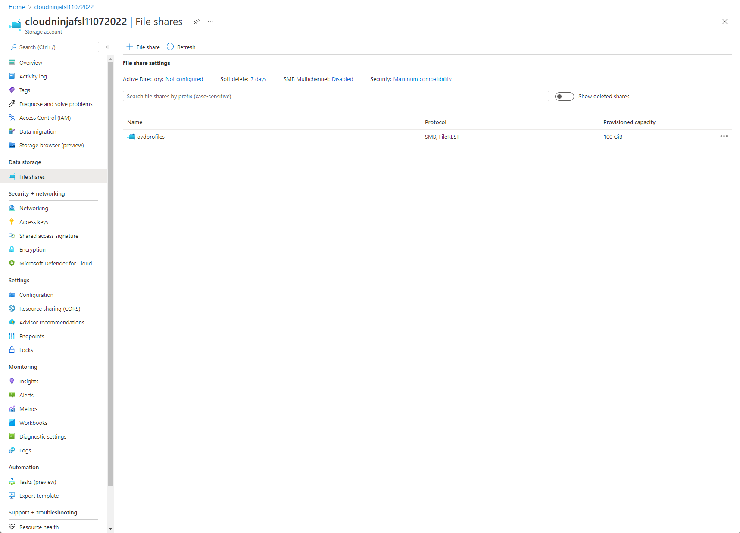This screenshot has height=533, width=740.
Task: Click the Metrics chart icon
Action: click(x=12, y=409)
